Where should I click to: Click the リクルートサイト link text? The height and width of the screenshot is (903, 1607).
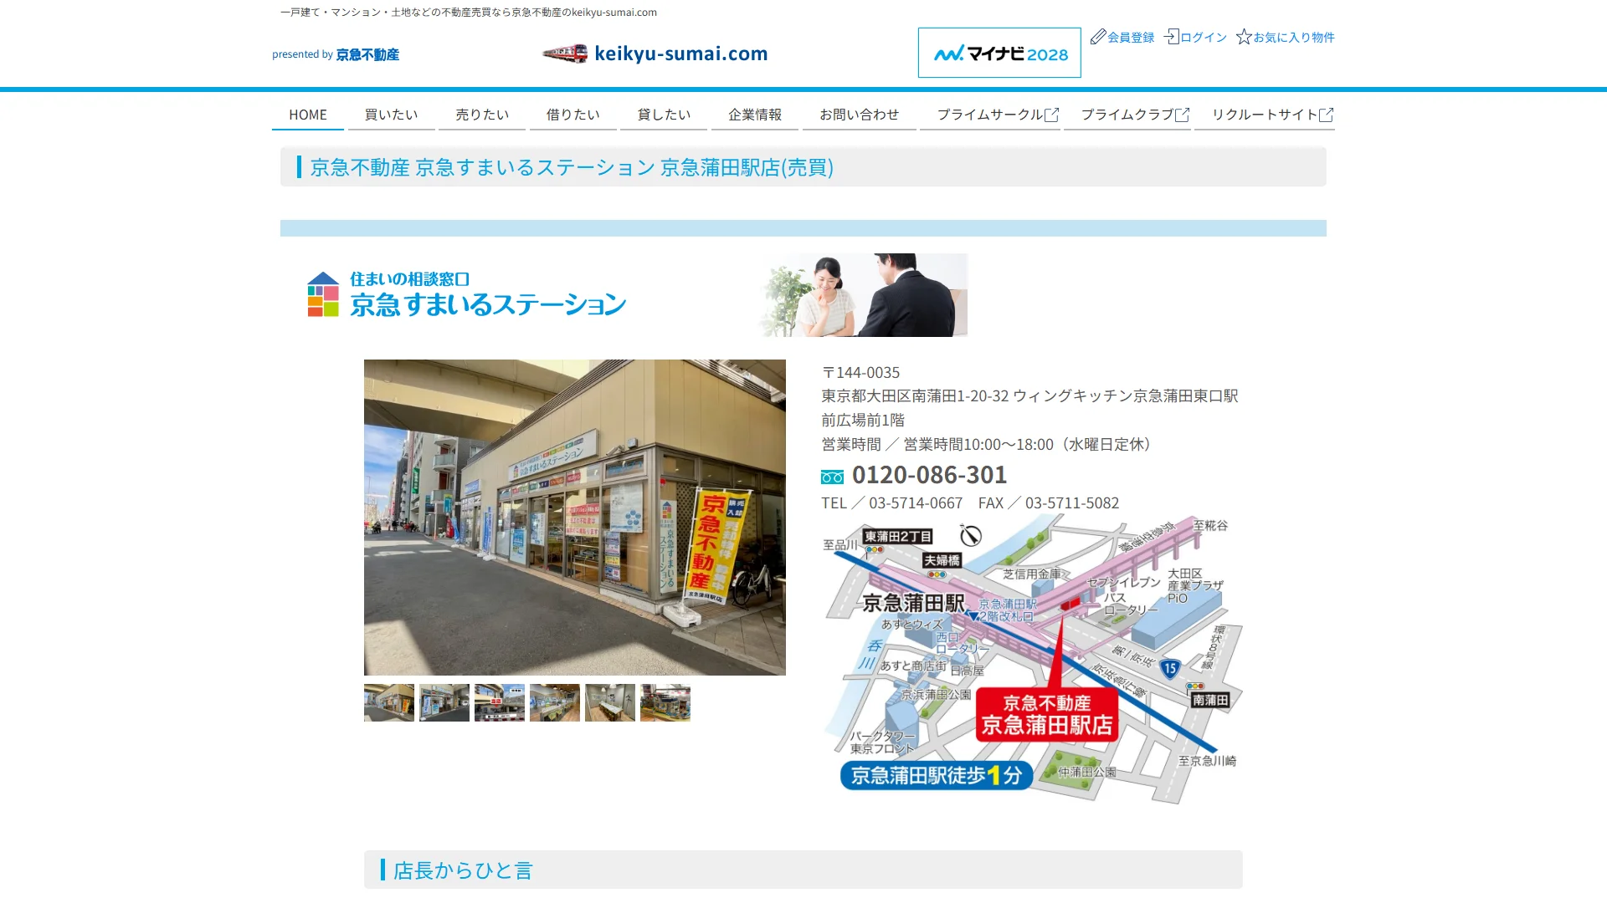(x=1265, y=115)
